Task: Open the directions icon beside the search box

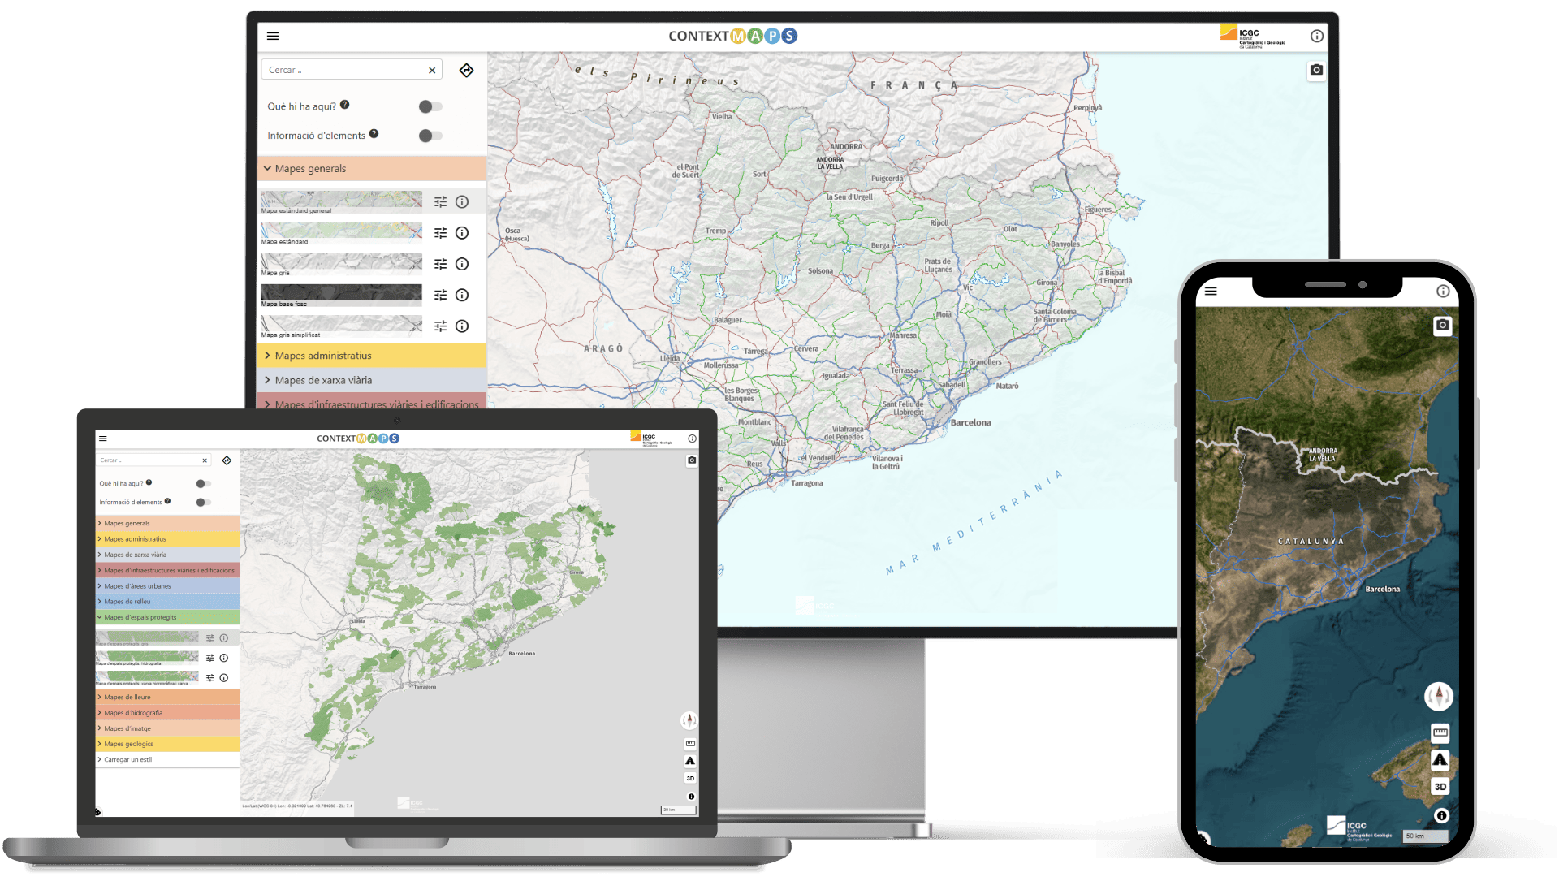Action: pyautogui.click(x=466, y=71)
